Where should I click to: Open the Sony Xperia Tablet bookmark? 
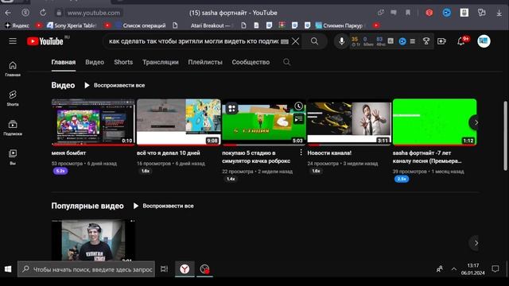(72, 25)
